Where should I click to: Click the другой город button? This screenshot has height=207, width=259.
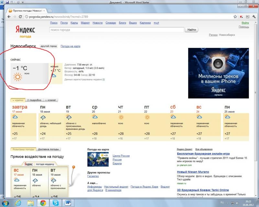click(49, 46)
